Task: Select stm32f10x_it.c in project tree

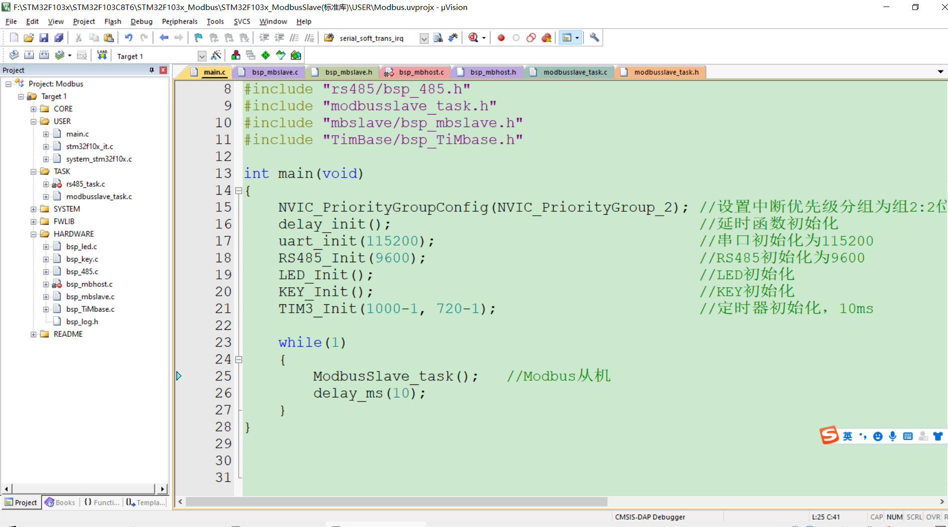Action: 90,146
